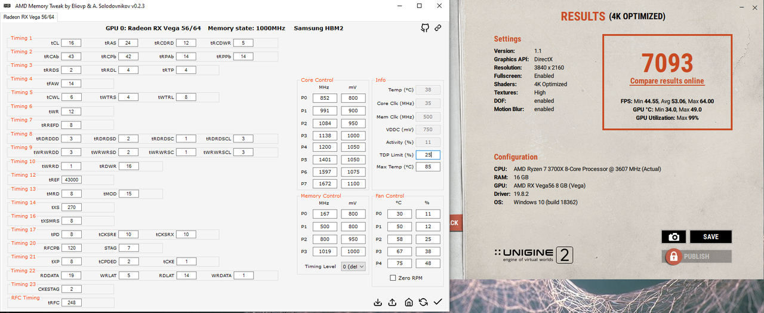
Task: Click the tCL value field
Action: point(71,43)
